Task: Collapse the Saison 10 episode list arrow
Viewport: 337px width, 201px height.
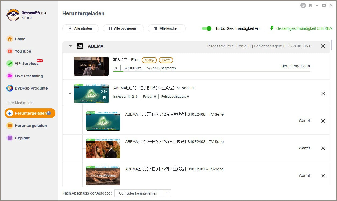Action: (x=70, y=94)
